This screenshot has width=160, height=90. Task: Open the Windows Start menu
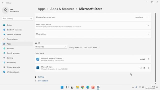tap(62, 87)
